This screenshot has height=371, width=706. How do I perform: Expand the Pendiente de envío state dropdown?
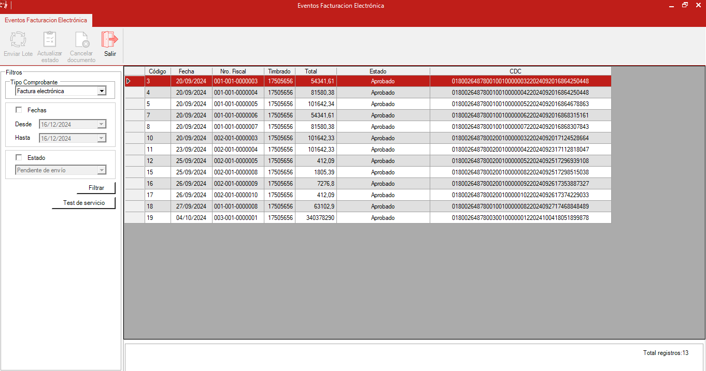[102, 170]
